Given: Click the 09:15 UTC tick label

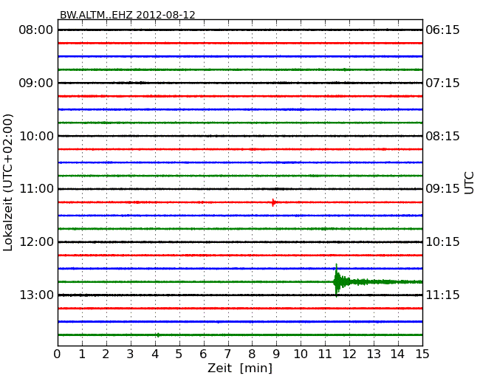Looking at the screenshot, I should tap(442, 188).
